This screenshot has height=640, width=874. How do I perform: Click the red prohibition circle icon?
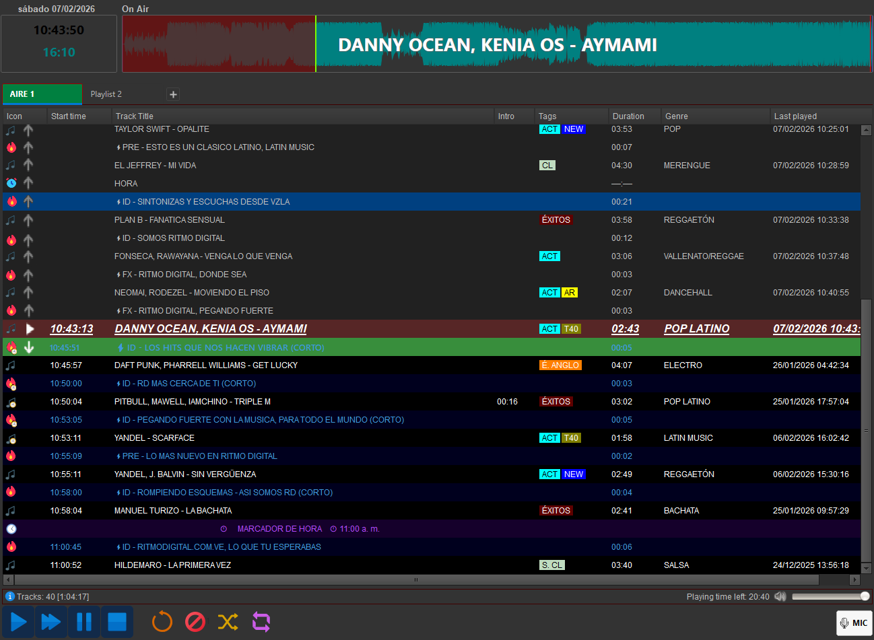coord(195,622)
